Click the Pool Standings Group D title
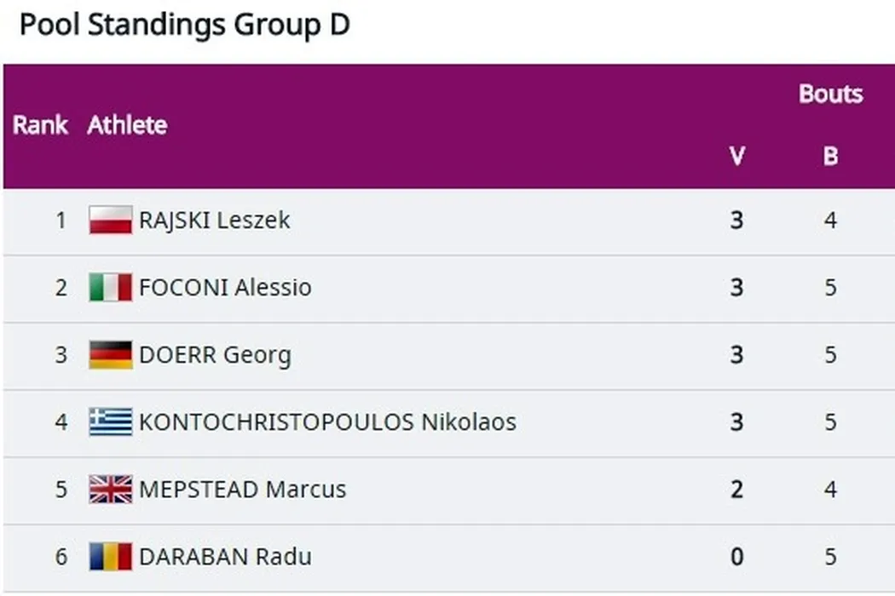 coord(184,26)
